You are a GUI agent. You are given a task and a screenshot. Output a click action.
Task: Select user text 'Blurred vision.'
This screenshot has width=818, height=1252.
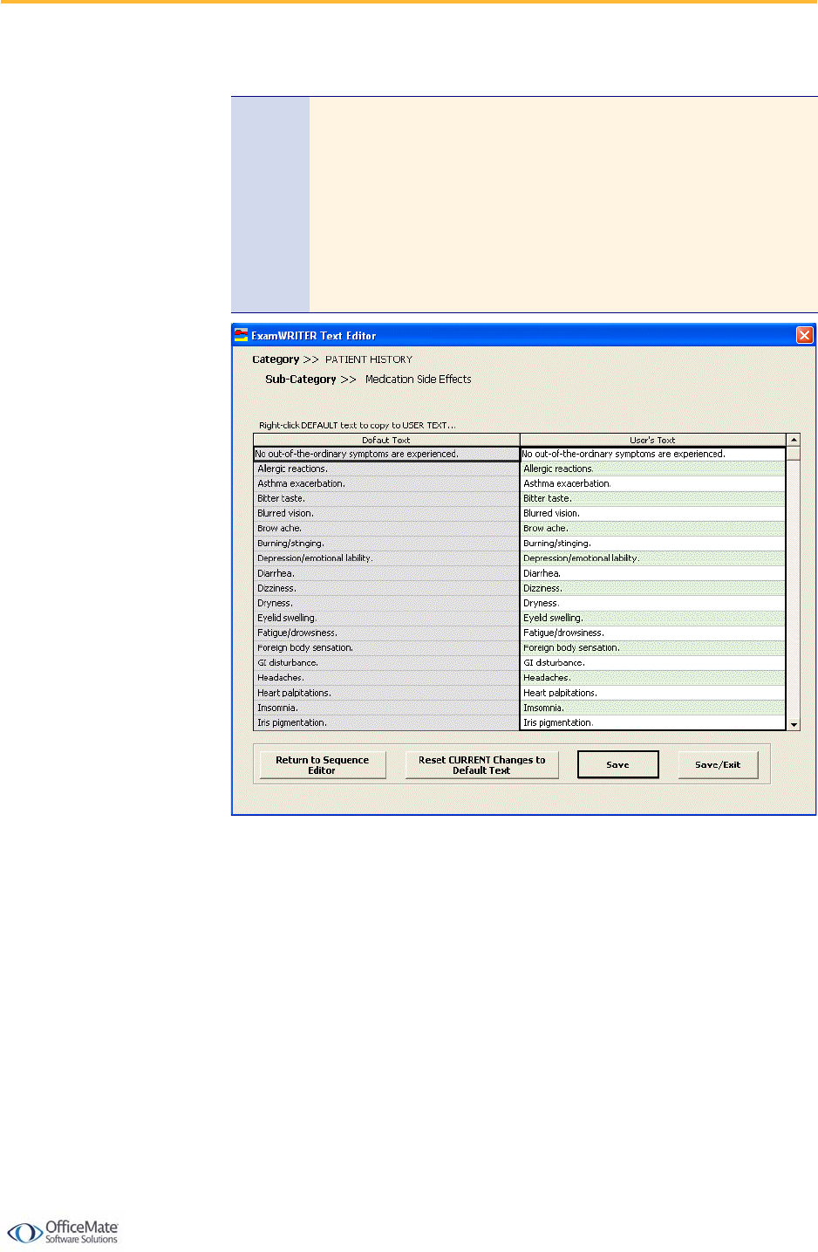[652, 513]
